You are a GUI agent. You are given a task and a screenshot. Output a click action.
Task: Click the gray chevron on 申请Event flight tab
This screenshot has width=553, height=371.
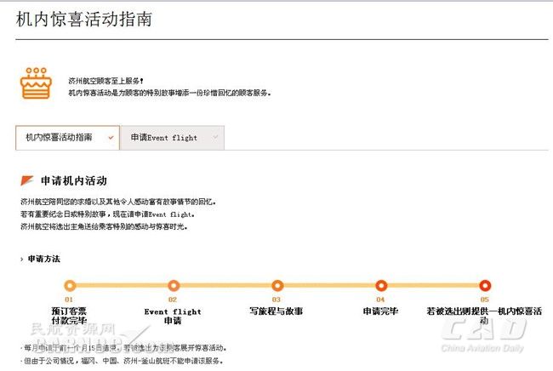pos(215,137)
